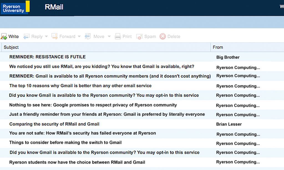Click sender of 'The top 10 reasons' email
This screenshot has width=284, height=170.
point(238,86)
